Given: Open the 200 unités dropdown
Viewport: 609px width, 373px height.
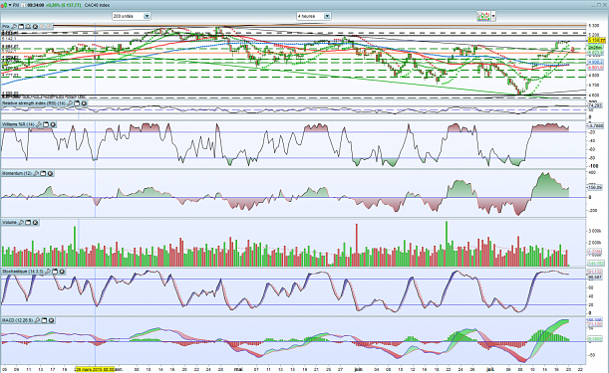Looking at the screenshot, I should click(x=132, y=16).
